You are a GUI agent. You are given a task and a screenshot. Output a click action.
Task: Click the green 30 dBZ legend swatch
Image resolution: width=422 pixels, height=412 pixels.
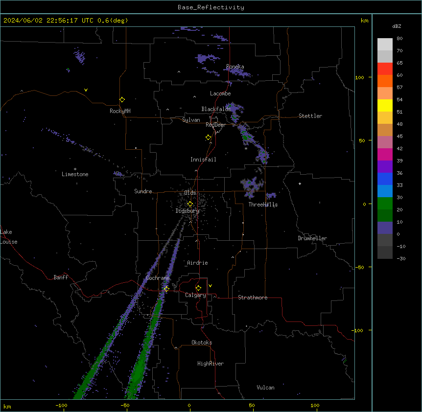point(385,204)
